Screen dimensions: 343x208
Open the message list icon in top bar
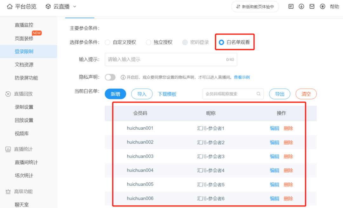[291, 6]
